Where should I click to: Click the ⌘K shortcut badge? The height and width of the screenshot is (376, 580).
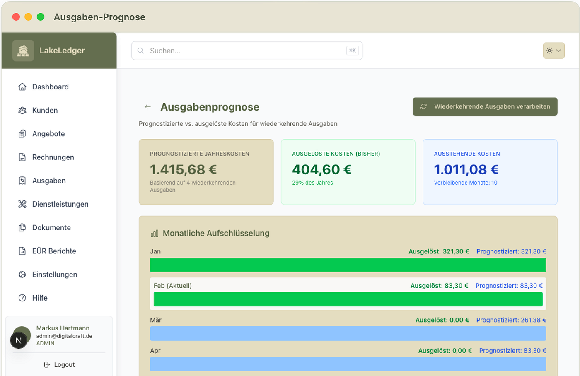(x=353, y=51)
